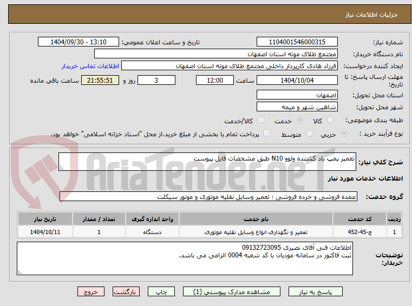The image size is (412, 306).
Task: Click the buyer organization name field
Action: click(x=215, y=54)
